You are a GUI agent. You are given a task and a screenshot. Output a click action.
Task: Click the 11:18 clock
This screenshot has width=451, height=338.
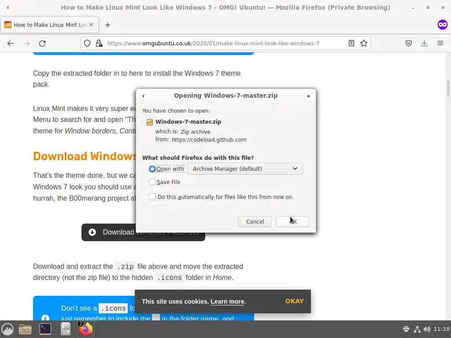point(441,329)
